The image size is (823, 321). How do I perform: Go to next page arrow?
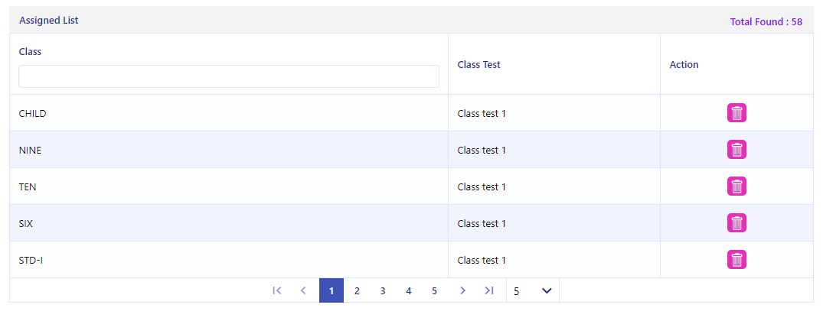(462, 290)
